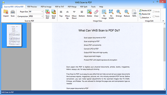This screenshot has width=167, height=95.
Task: Click 'Output PDF files with high quality' line
Action: 96,53
